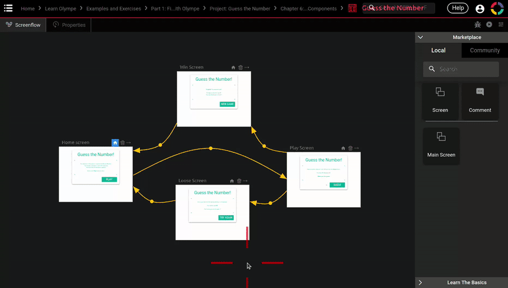Select the Main Screen component tile

441,146
